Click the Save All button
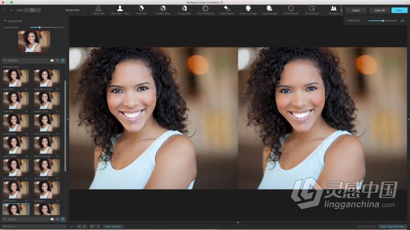 [x=380, y=11]
